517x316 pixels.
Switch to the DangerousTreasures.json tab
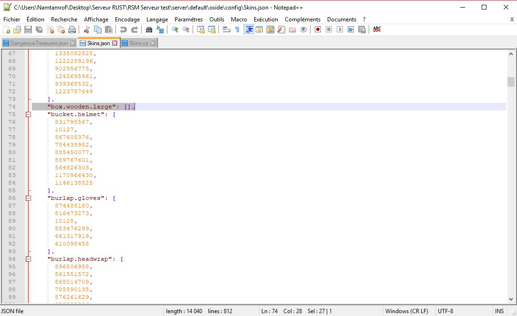coord(39,43)
